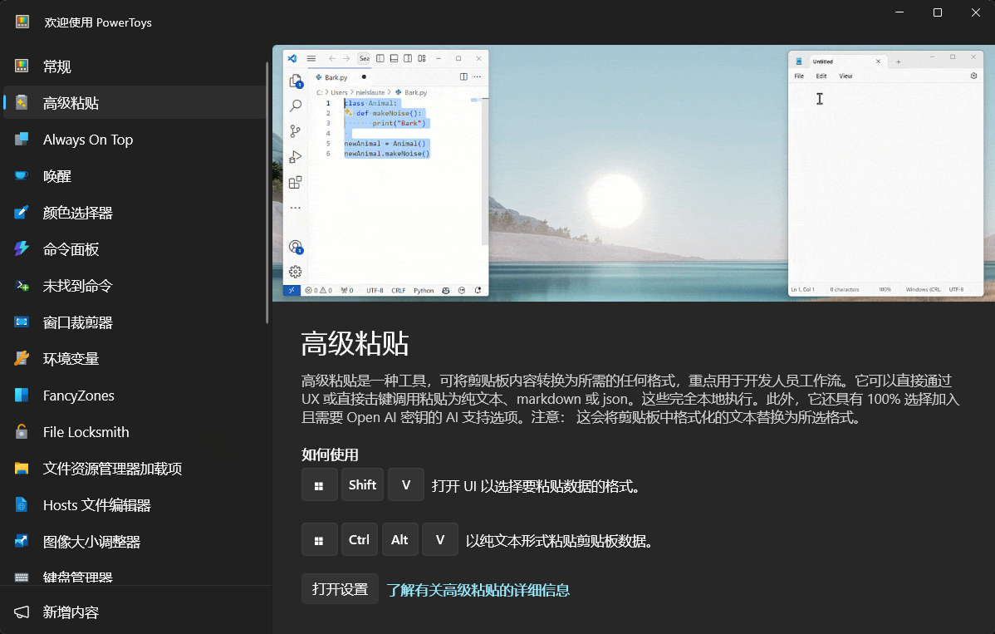Open the 图像大小调整器 icon

click(x=22, y=541)
